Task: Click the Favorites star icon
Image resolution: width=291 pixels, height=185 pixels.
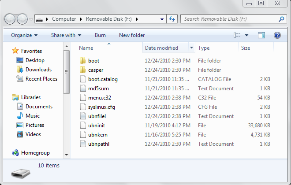Action: 15,51
